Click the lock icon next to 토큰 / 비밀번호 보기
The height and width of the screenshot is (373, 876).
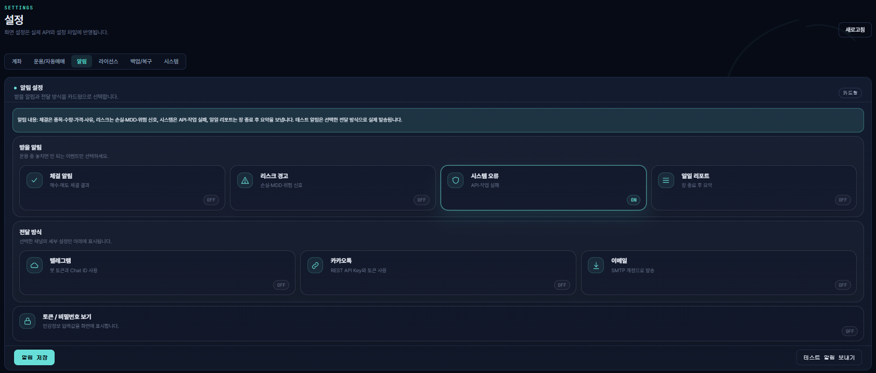click(x=28, y=321)
